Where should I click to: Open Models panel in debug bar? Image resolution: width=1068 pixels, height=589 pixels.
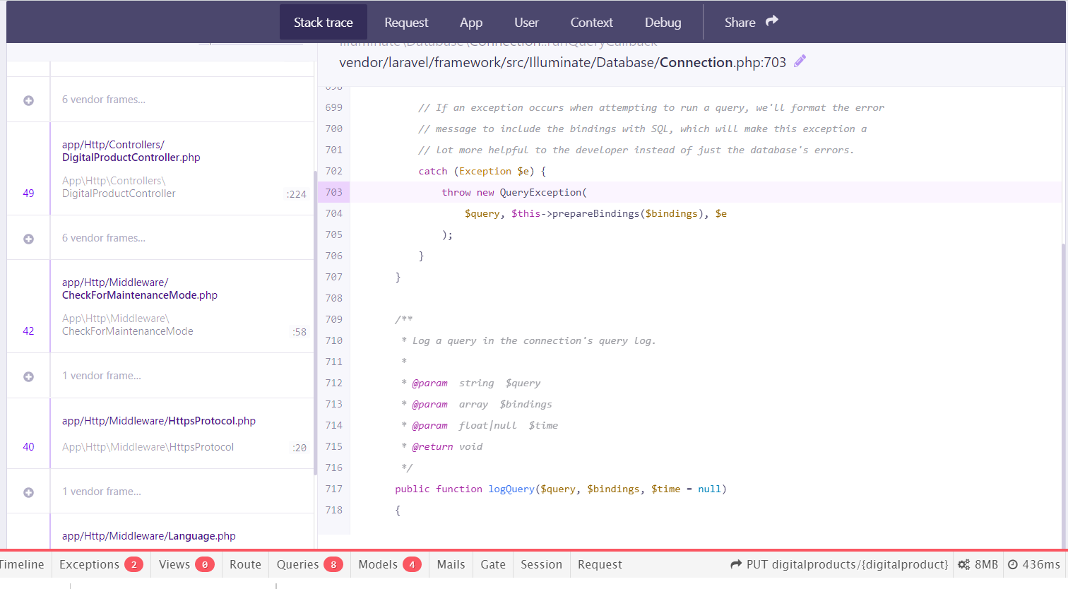coord(390,564)
